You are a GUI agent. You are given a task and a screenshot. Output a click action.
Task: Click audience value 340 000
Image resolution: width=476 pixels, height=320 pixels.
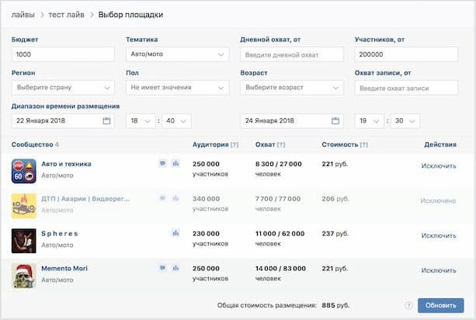tap(206, 199)
